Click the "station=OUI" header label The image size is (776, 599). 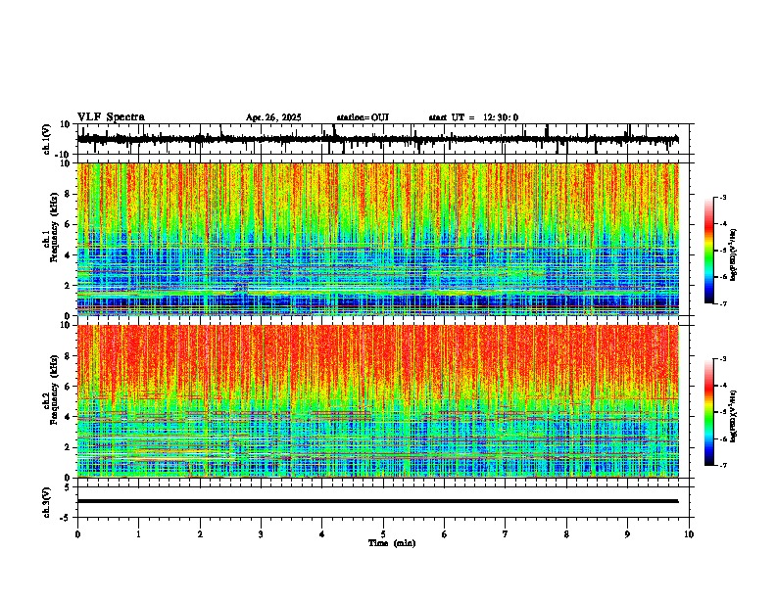363,117
